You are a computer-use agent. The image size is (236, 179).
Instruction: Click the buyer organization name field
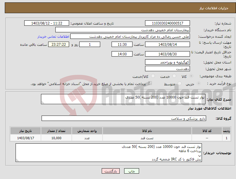click(123, 30)
